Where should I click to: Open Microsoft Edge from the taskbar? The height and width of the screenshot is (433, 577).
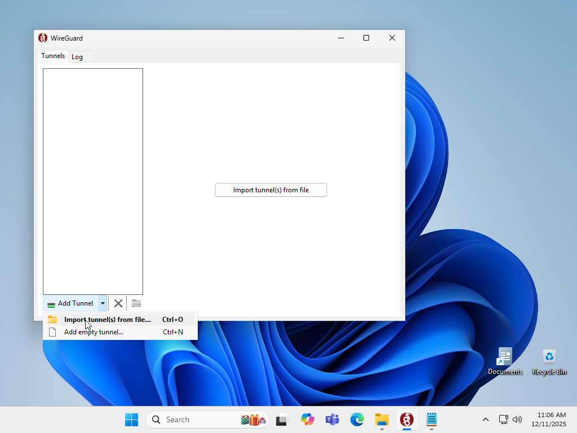click(x=357, y=419)
